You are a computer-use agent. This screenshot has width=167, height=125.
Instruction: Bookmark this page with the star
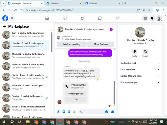[x=149, y=10]
